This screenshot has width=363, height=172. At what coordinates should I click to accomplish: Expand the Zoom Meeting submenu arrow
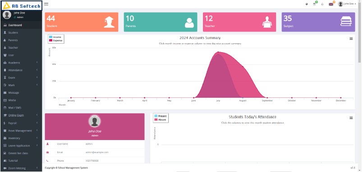pyautogui.click(x=37, y=168)
